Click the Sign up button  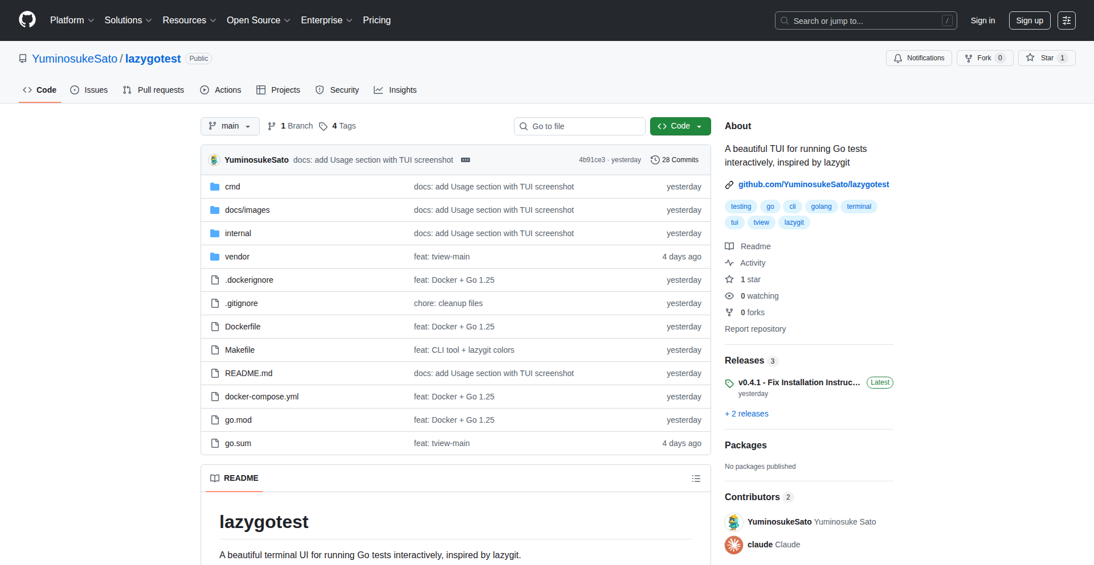click(1029, 20)
